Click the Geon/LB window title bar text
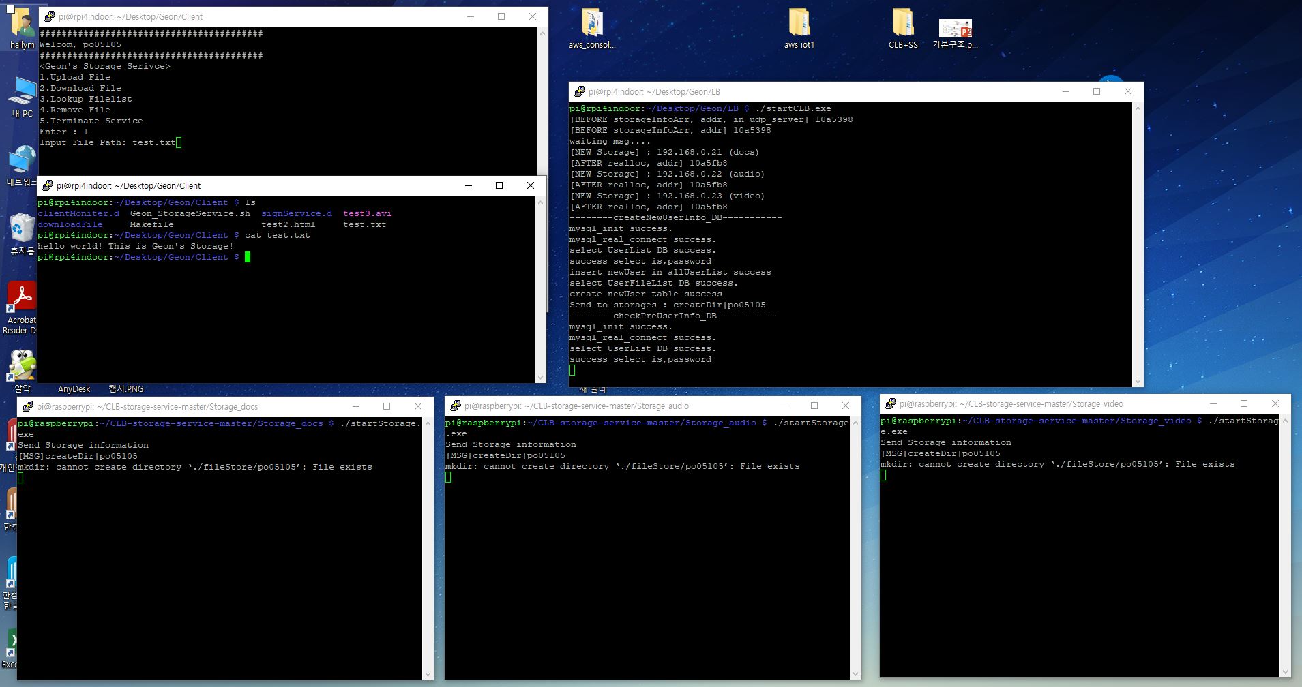This screenshot has height=687, width=1302. [x=654, y=91]
